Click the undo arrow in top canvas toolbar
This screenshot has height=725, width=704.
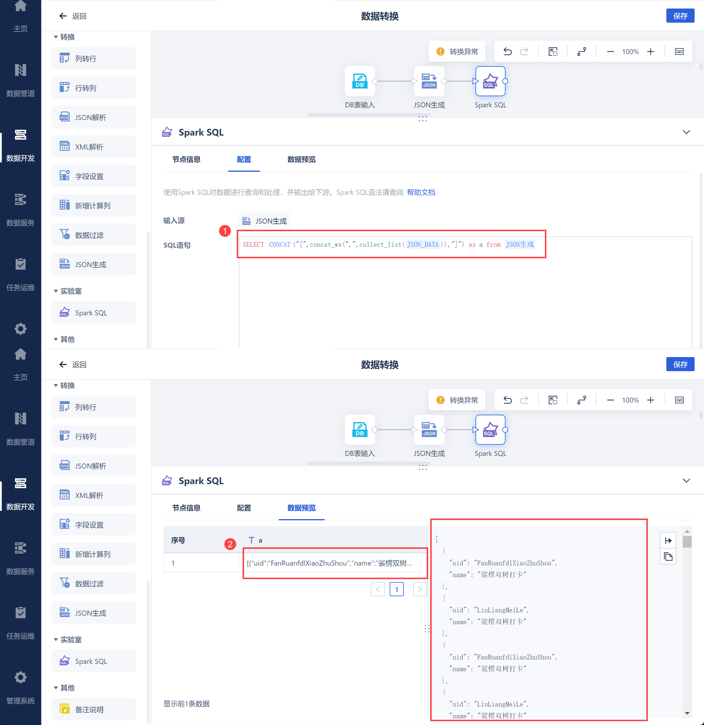coord(507,51)
